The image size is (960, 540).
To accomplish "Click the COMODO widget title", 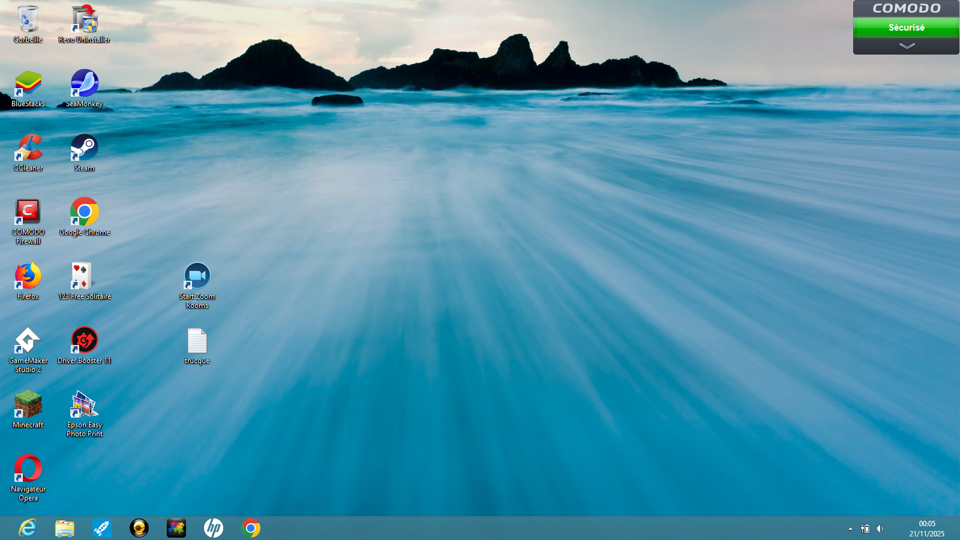I will click(906, 8).
